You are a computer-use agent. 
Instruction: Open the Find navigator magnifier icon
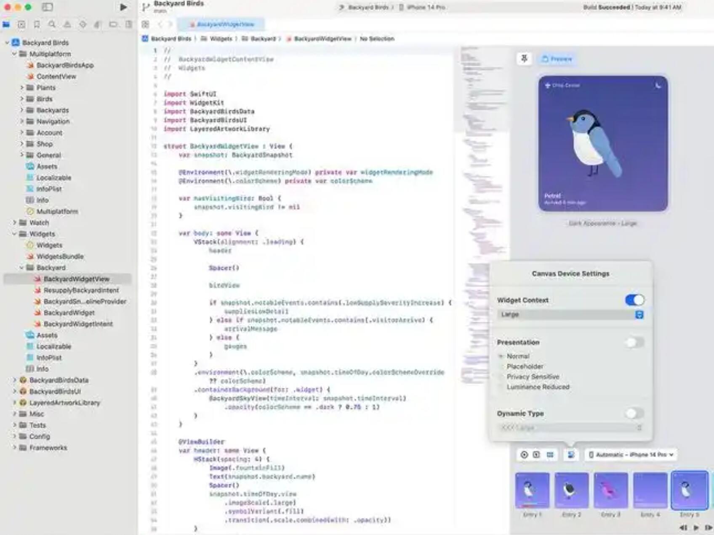[52, 24]
